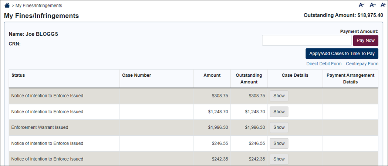Open the Centrepay Form link
Viewport: 388px width, 166px height.
(362, 64)
